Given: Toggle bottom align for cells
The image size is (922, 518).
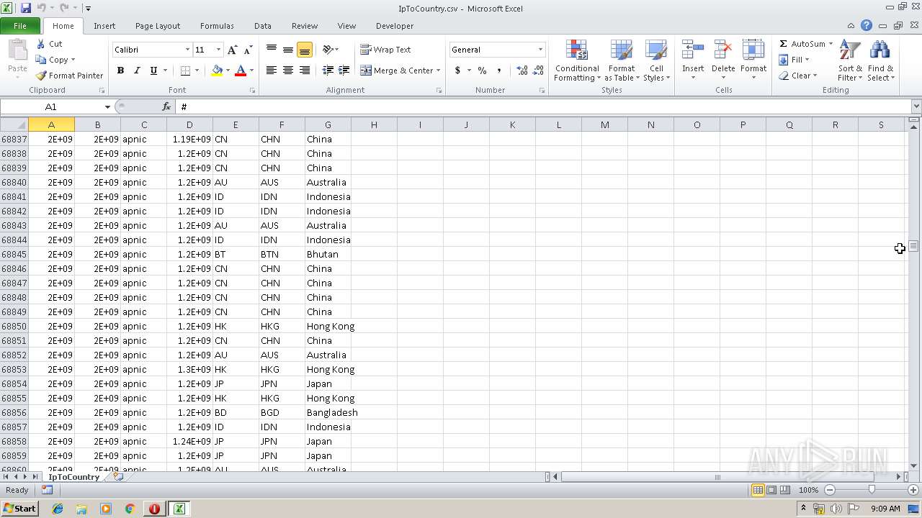Looking at the screenshot, I should tap(305, 50).
